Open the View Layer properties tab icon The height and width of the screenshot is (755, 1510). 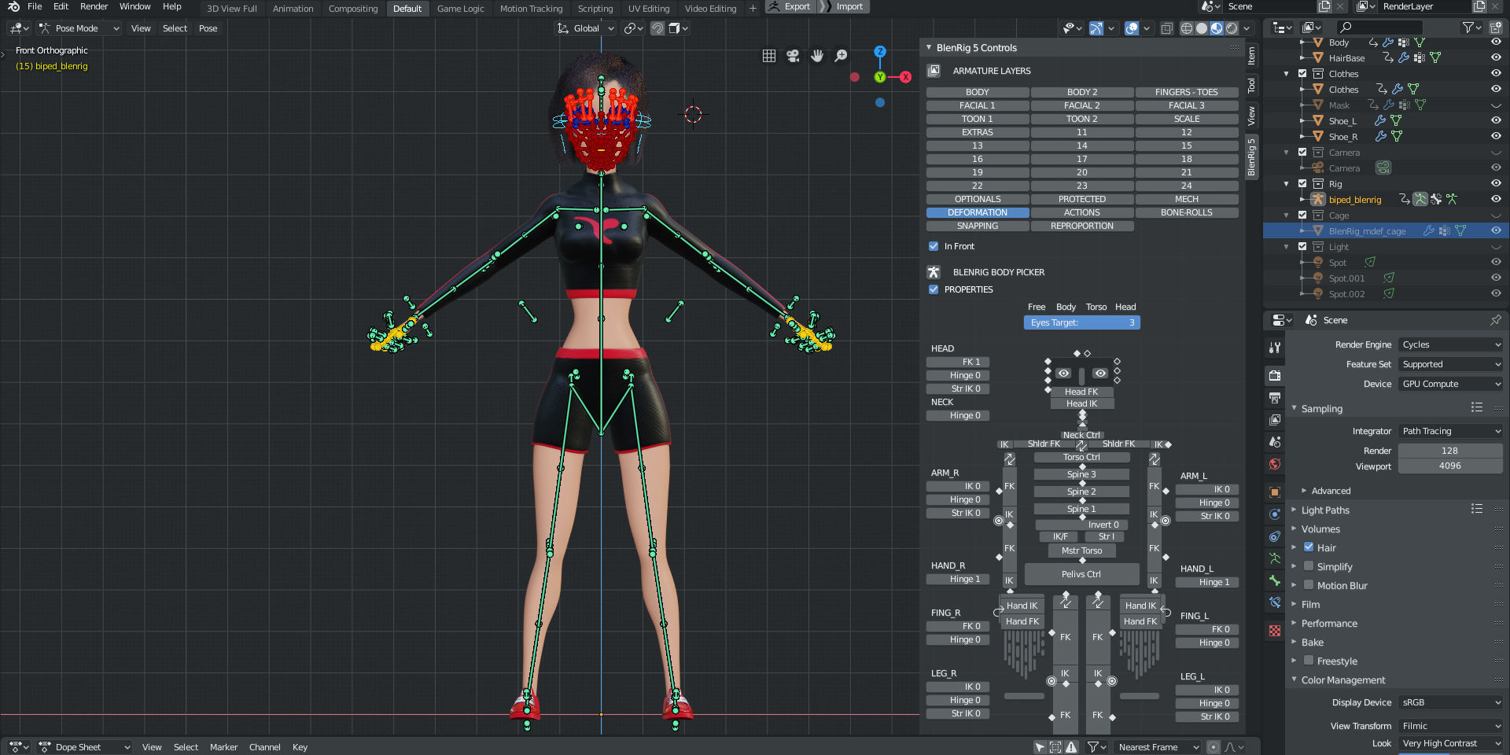click(x=1275, y=420)
